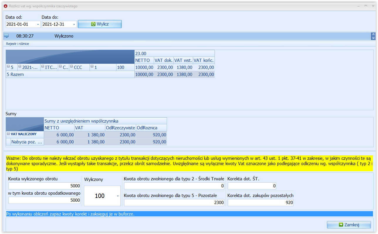Click the Korekta dot. ŚT. field
This screenshot has width=378, height=234.
click(x=252, y=186)
